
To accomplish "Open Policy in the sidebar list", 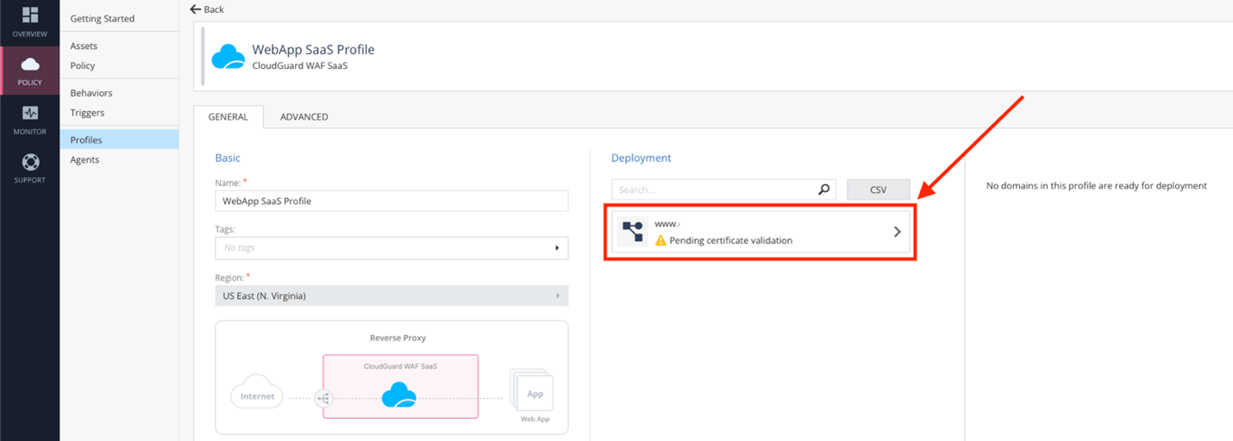I will click(83, 65).
